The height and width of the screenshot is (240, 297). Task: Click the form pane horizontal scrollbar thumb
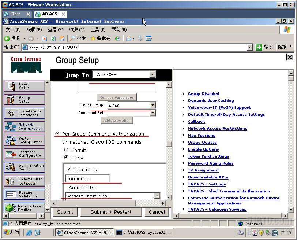point(96,203)
